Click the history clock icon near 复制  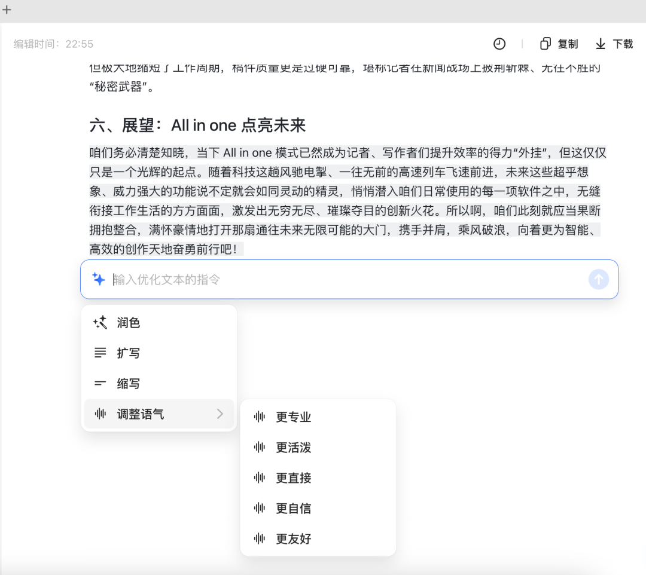point(499,44)
